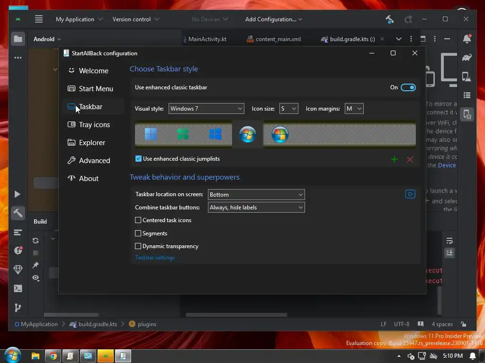Open File Explorer from taskbar
This screenshot has height=363, width=485.
coord(35,356)
